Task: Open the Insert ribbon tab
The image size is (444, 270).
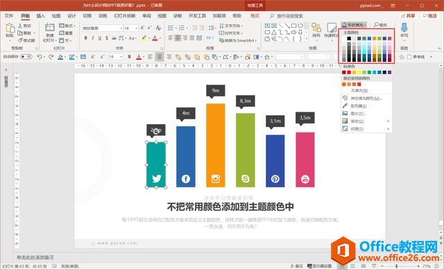Action: (x=40, y=16)
